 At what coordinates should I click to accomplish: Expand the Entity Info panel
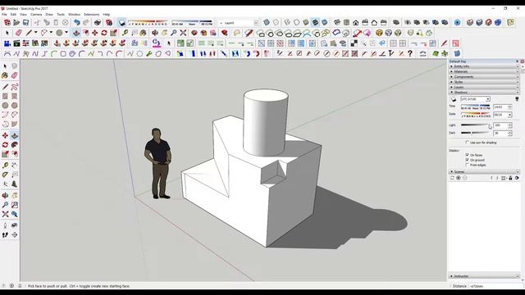coord(484,66)
